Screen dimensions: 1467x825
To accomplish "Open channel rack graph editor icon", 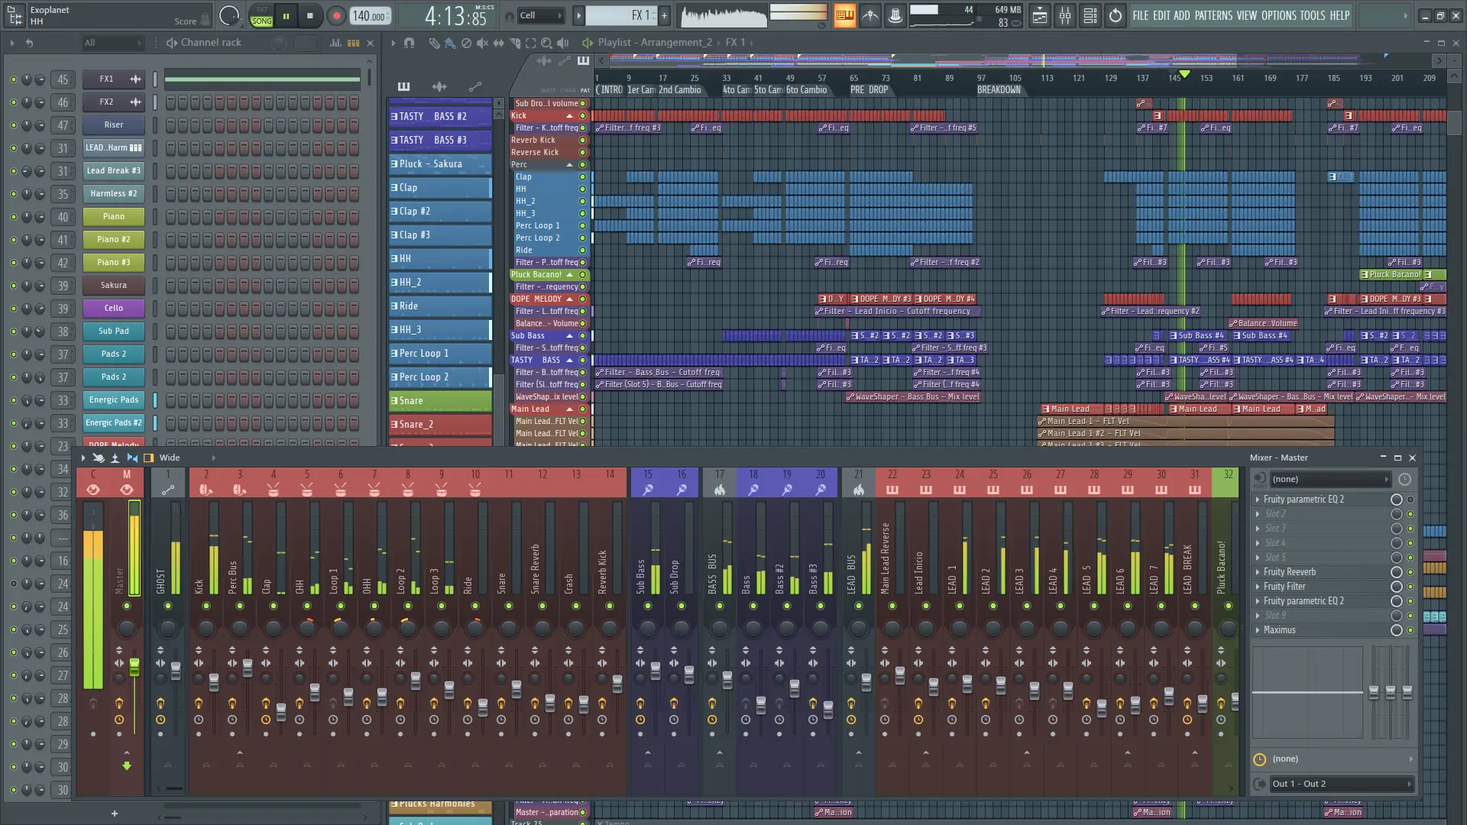I will (x=336, y=44).
